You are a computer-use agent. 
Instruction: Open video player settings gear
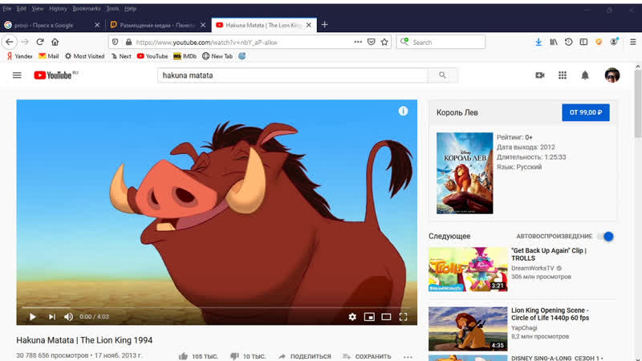point(352,317)
